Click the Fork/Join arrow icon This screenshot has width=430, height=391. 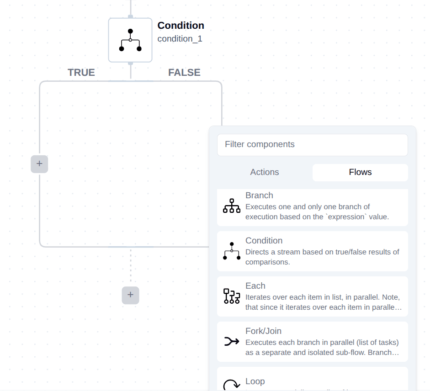232,341
